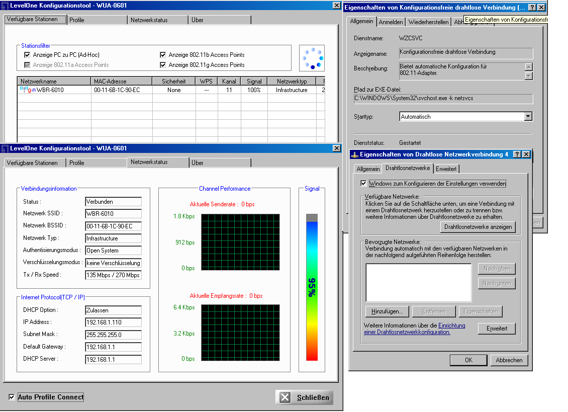Screen dimensions: 568x412
Task: Click the Aktuelle Empfangsrate performance graph
Action: click(241, 333)
